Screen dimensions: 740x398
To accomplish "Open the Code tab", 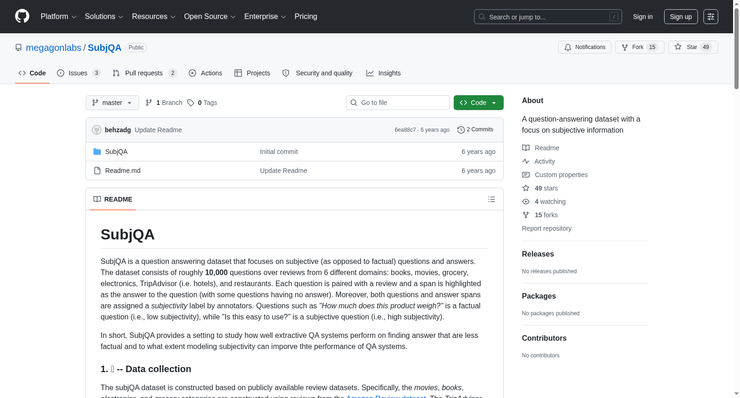I will tap(32, 73).
